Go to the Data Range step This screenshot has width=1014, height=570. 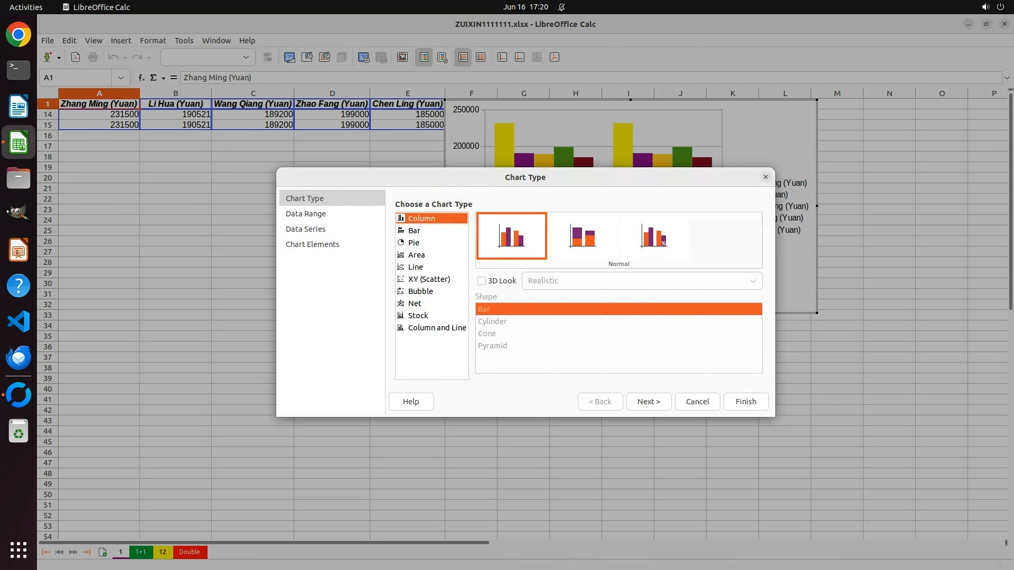[305, 214]
